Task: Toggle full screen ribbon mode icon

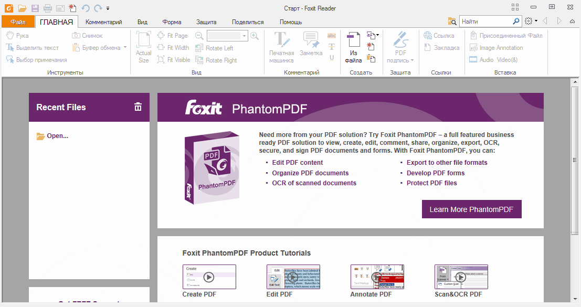Action: point(515,7)
